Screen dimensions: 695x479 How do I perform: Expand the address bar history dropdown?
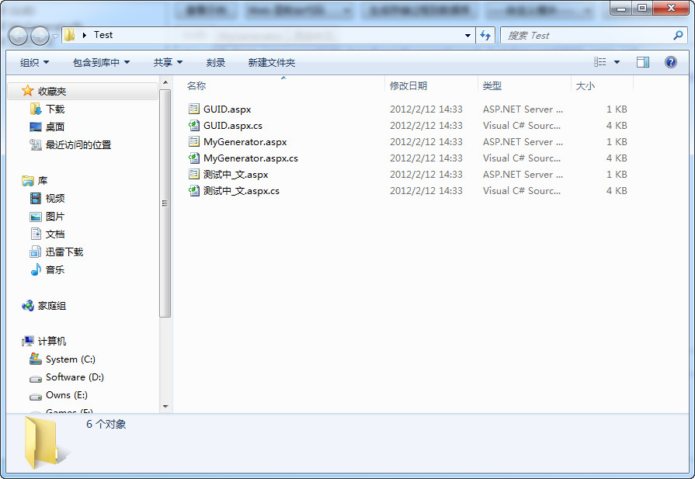point(467,36)
